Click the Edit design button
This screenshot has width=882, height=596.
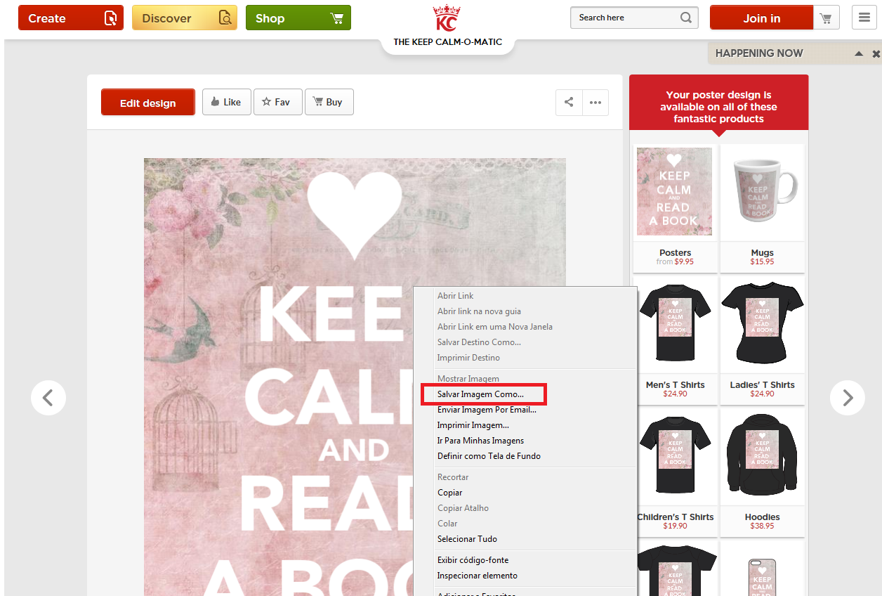coord(148,103)
